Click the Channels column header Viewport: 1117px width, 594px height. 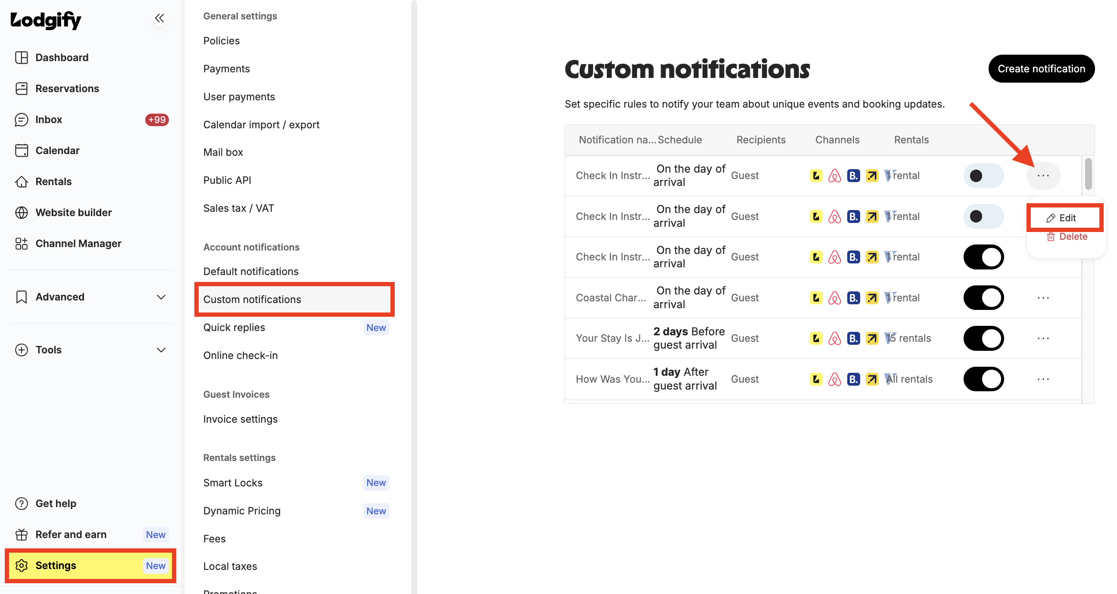837,140
